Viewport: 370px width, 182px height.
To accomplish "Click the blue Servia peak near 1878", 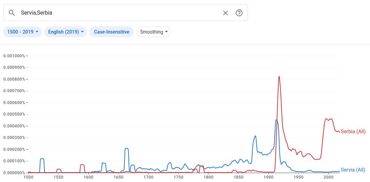I will coord(255,136).
